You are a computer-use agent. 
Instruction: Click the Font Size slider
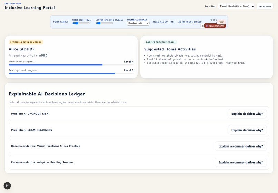click(81, 23)
